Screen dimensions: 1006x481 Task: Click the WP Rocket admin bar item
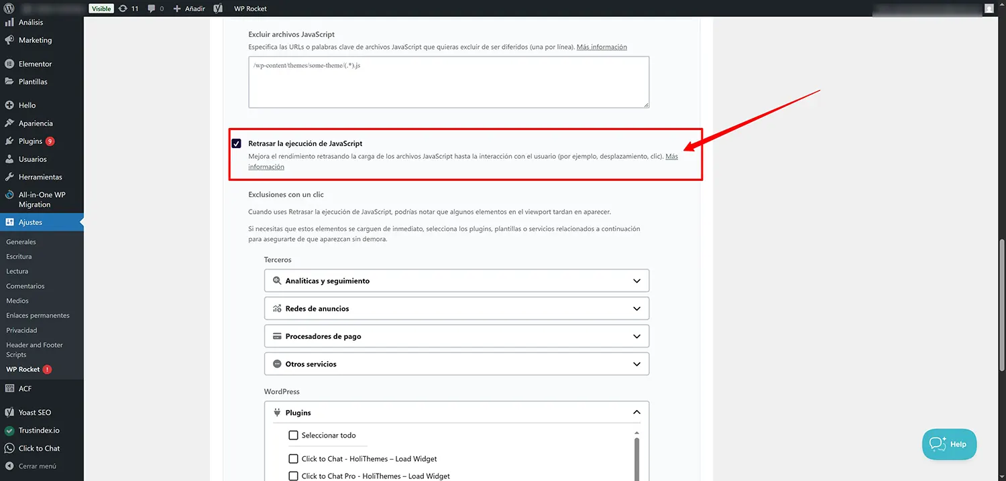250,9
